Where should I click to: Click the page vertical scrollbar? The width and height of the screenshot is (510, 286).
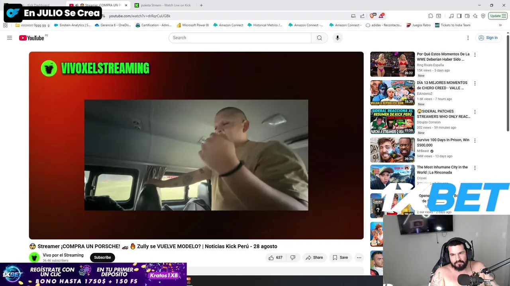tap(508, 83)
